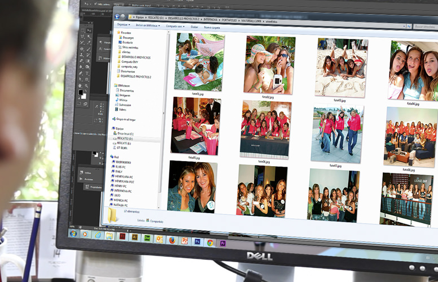The image size is (438, 282).
Task: Open PowerPoint from the taskbar
Action: (x=185, y=241)
